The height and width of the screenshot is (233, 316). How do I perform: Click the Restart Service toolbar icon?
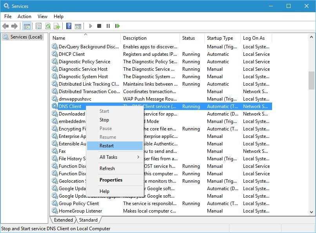117,26
